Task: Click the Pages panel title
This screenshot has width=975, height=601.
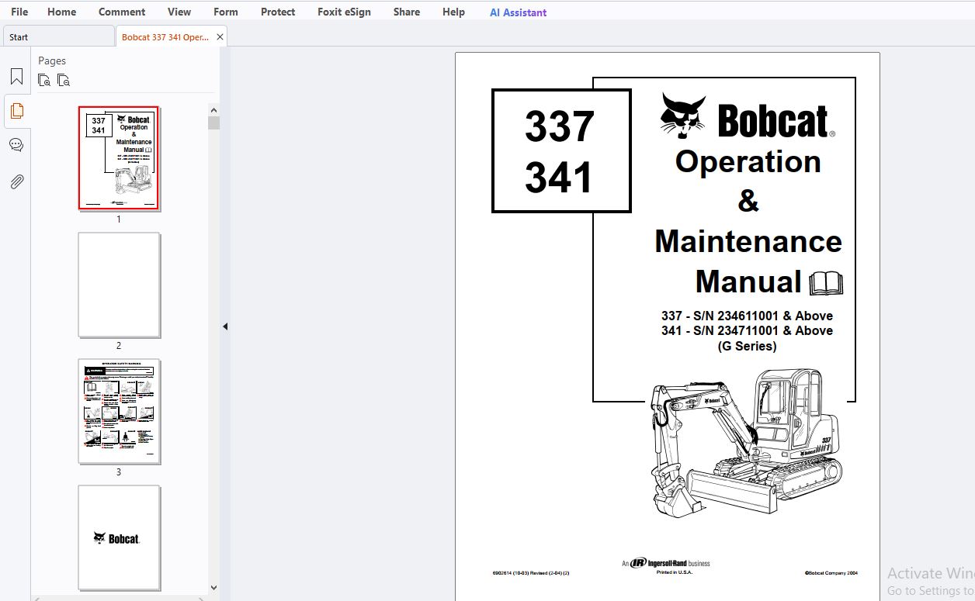Action: 52,60
